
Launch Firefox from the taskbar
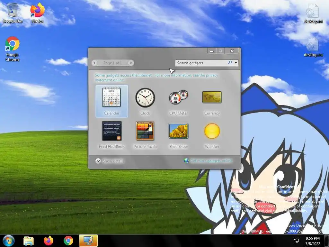pyautogui.click(x=49, y=241)
